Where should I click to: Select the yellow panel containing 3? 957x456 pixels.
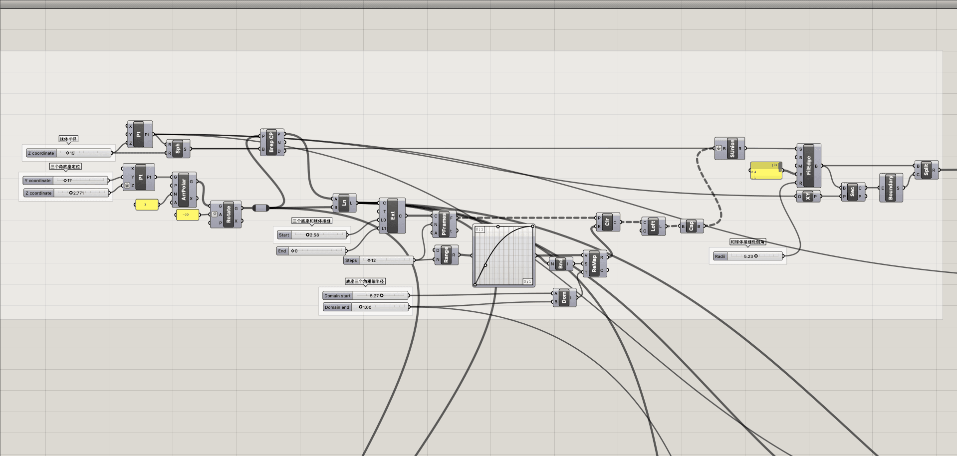[x=147, y=205]
